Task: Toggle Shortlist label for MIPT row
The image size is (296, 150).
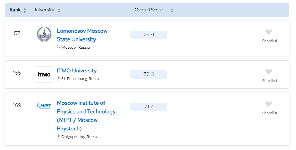Action: click(269, 113)
